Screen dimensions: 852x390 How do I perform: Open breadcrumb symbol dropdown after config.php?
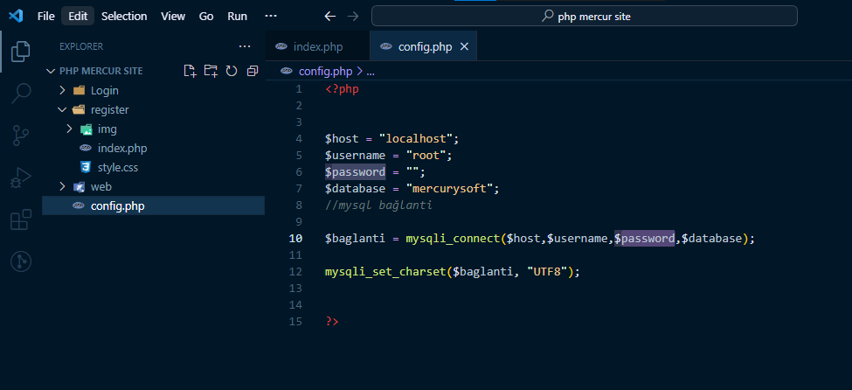pos(371,71)
